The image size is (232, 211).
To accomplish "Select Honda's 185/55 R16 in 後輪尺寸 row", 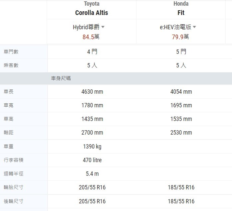I will [x=181, y=201].
